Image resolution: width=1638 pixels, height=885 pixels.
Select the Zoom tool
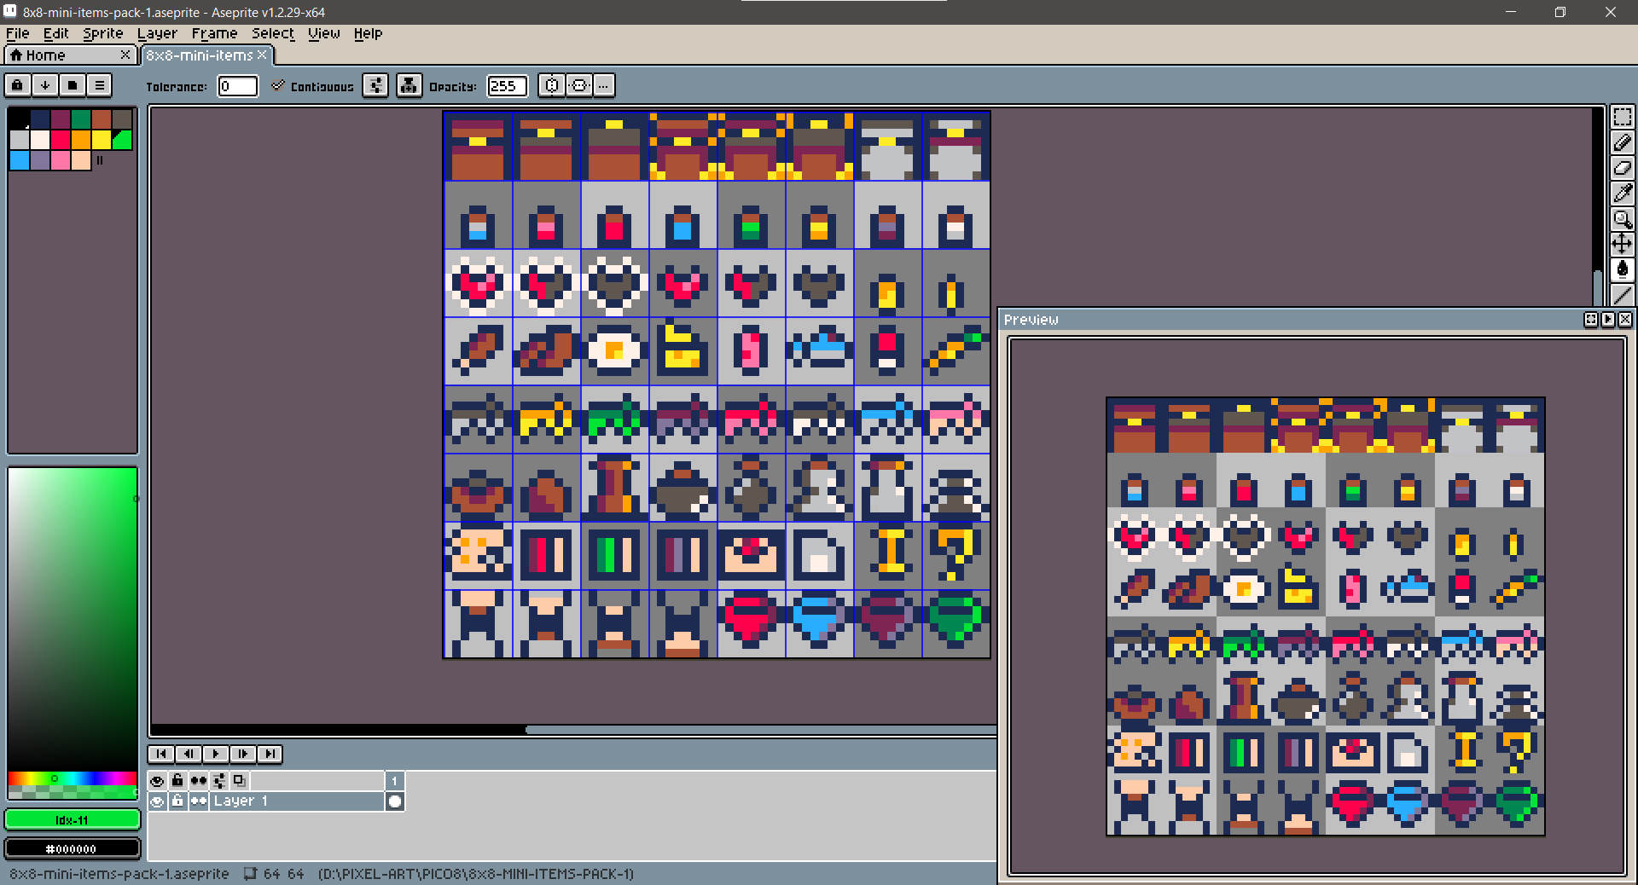click(1623, 220)
